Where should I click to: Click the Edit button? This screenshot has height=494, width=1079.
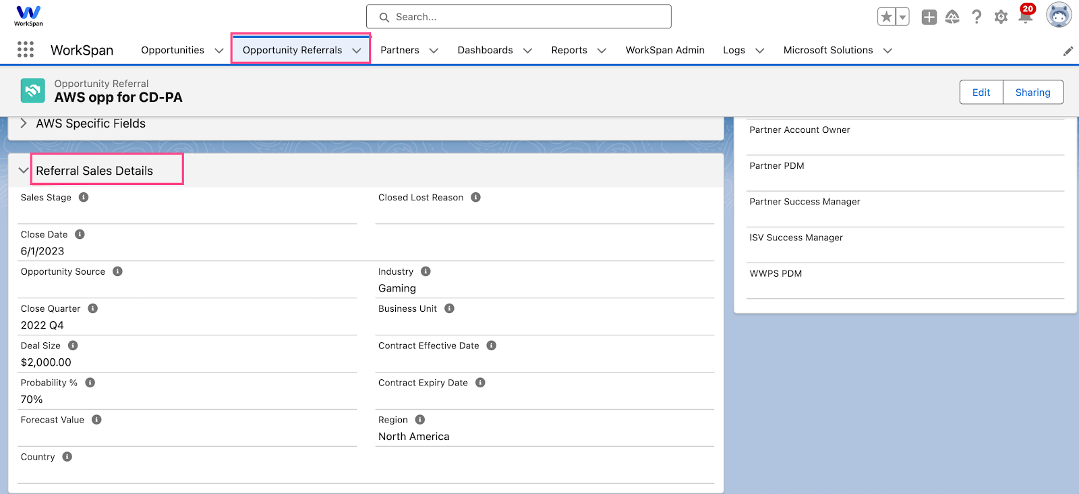tap(981, 92)
